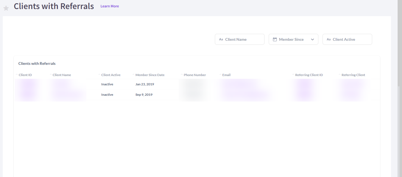Sort by Client Name column header
Image resolution: width=402 pixels, height=177 pixels.
62,75
